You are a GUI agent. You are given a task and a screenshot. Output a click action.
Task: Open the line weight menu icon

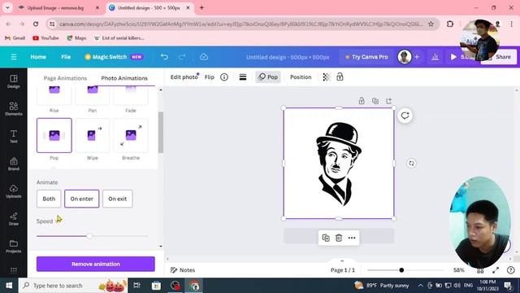[x=243, y=77]
